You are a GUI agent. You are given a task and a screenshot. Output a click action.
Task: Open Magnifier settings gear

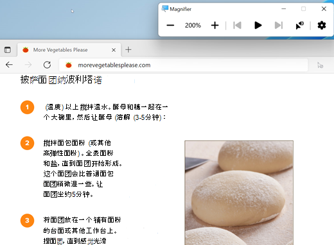pyautogui.click(x=322, y=26)
